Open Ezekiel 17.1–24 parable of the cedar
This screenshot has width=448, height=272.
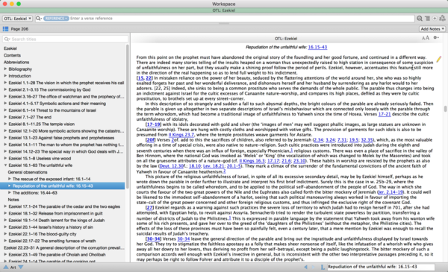pyautogui.click(x=64, y=206)
